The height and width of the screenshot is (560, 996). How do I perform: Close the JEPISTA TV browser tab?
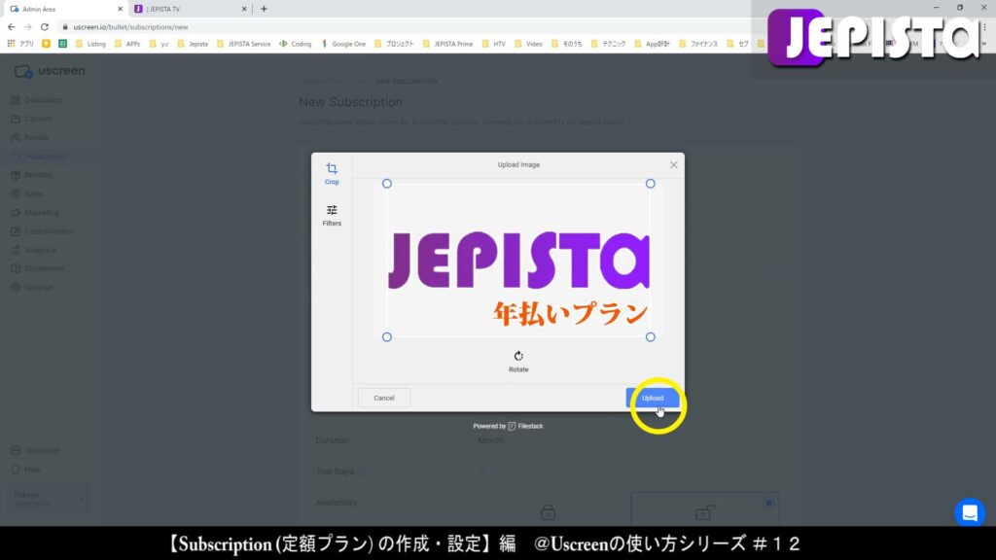coord(244,9)
